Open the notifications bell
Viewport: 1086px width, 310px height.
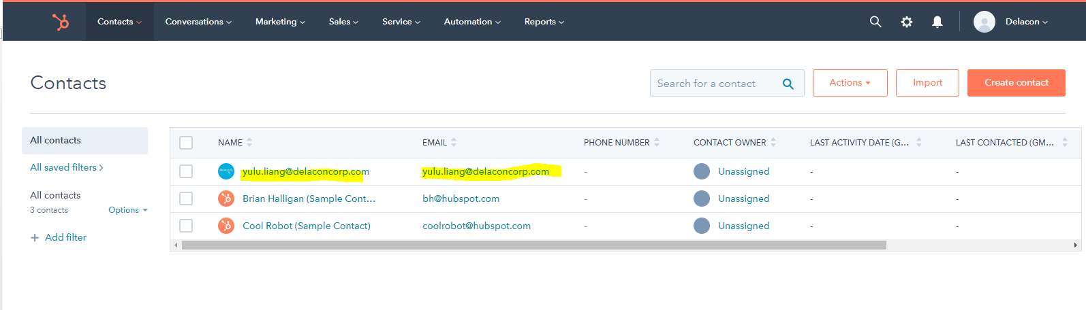tap(937, 22)
